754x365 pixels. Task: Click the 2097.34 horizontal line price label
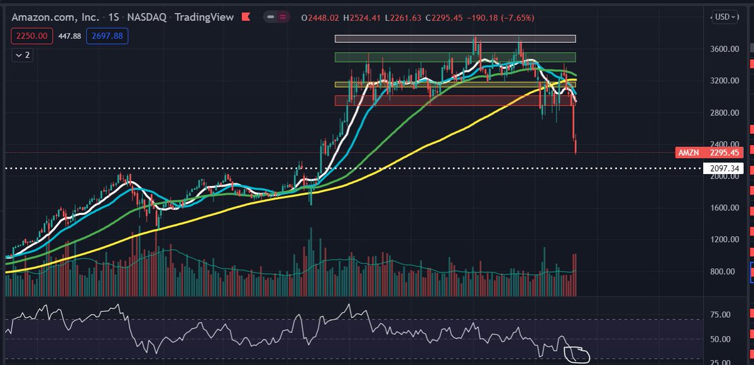coord(724,168)
